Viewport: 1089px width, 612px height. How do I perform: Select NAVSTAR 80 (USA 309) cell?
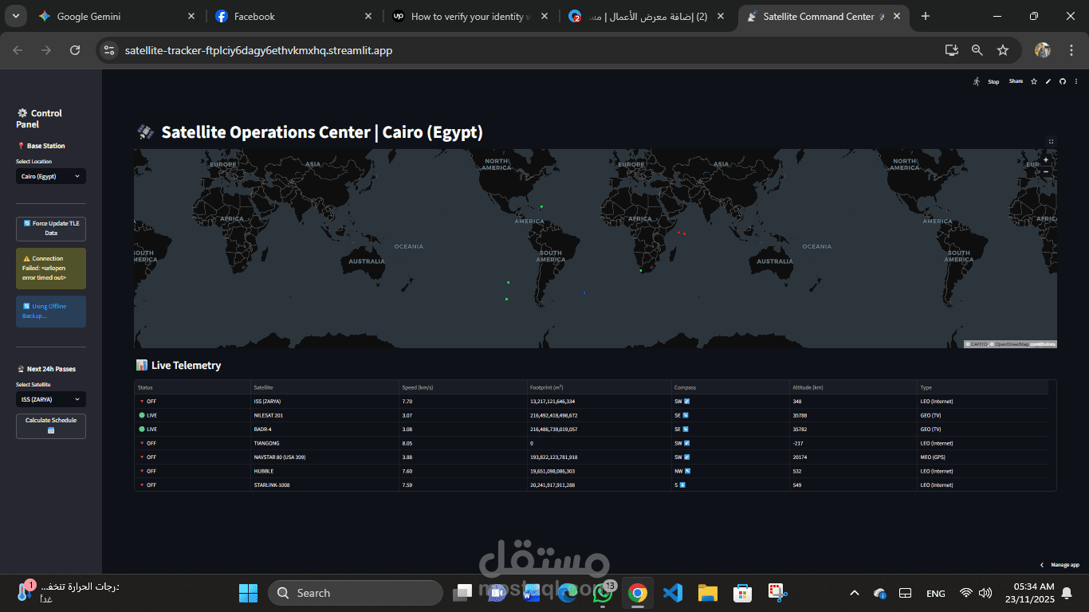[324, 457]
